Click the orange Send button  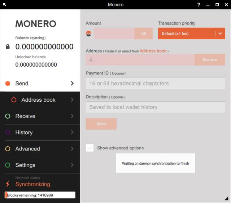(x=101, y=124)
